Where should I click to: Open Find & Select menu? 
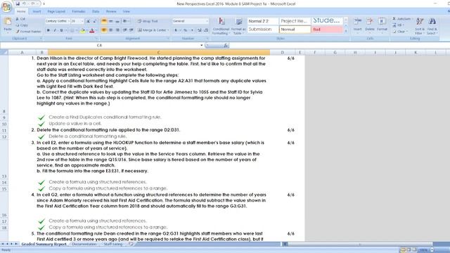(432, 26)
